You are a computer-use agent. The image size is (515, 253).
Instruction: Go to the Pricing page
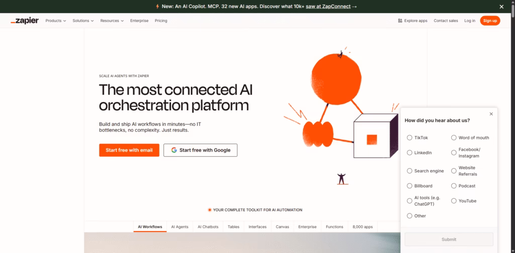pos(161,21)
